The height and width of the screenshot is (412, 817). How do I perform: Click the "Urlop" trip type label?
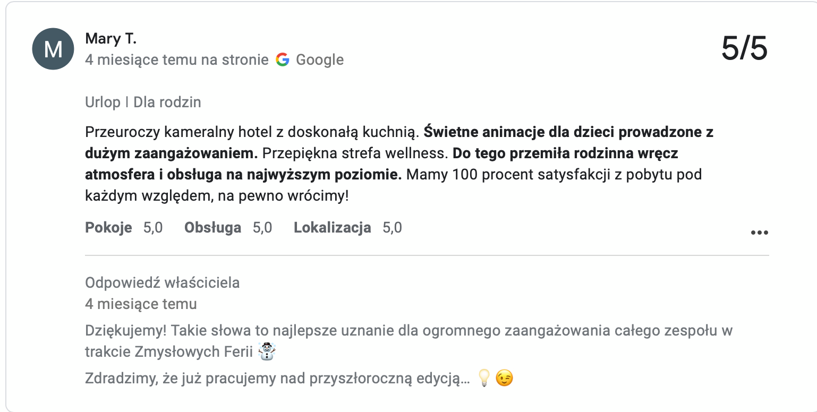[x=103, y=102]
